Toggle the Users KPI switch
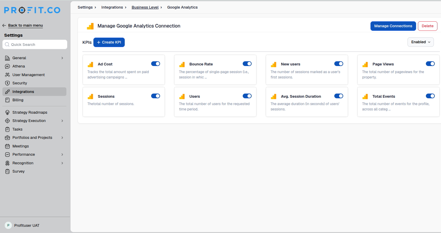The width and height of the screenshot is (441, 233). coord(247,96)
